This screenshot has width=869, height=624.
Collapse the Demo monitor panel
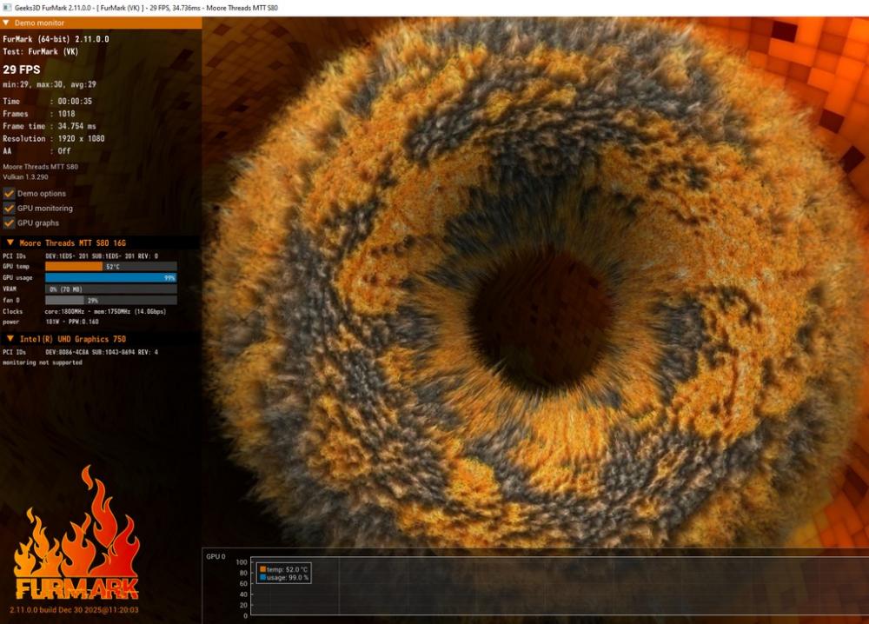(x=7, y=23)
